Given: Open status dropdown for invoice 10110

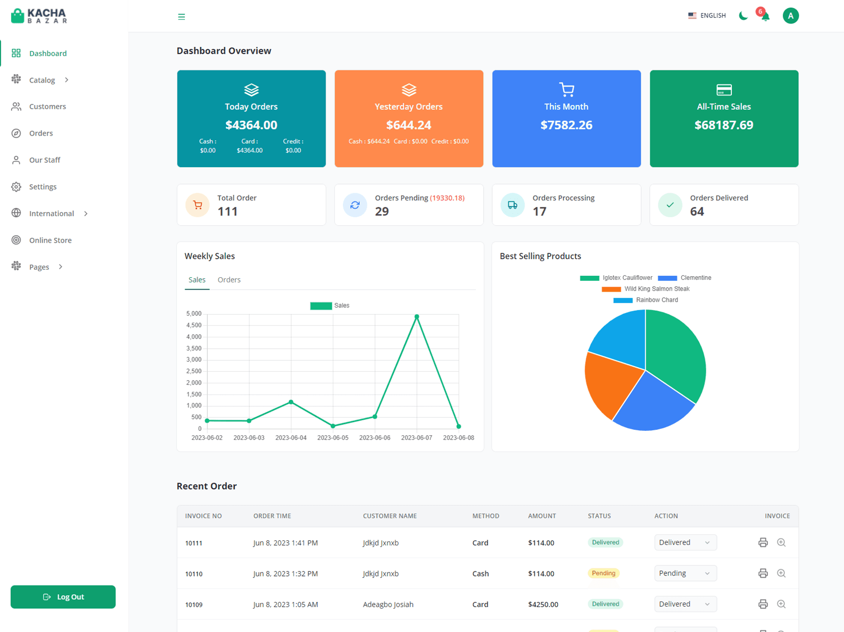Looking at the screenshot, I should 685,573.
